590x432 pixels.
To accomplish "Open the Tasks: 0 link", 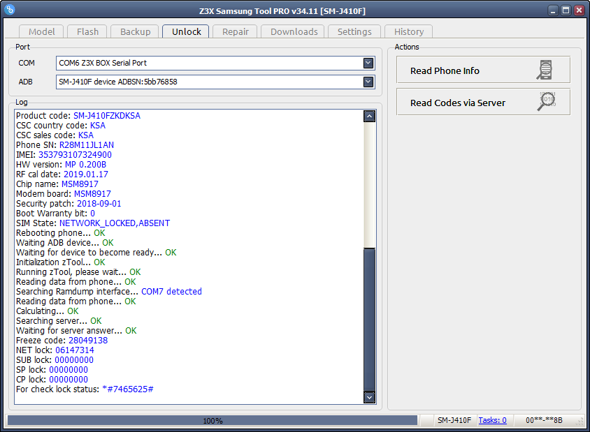I will 492,420.
